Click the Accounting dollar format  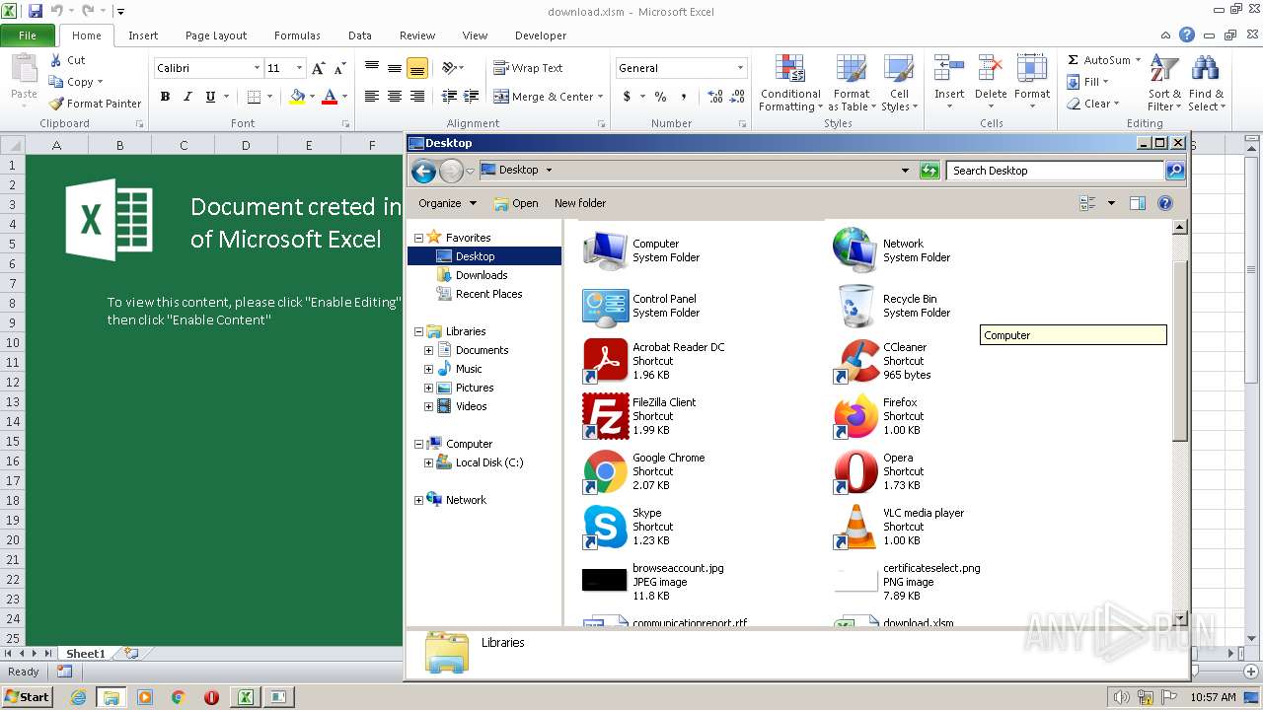[x=627, y=97]
